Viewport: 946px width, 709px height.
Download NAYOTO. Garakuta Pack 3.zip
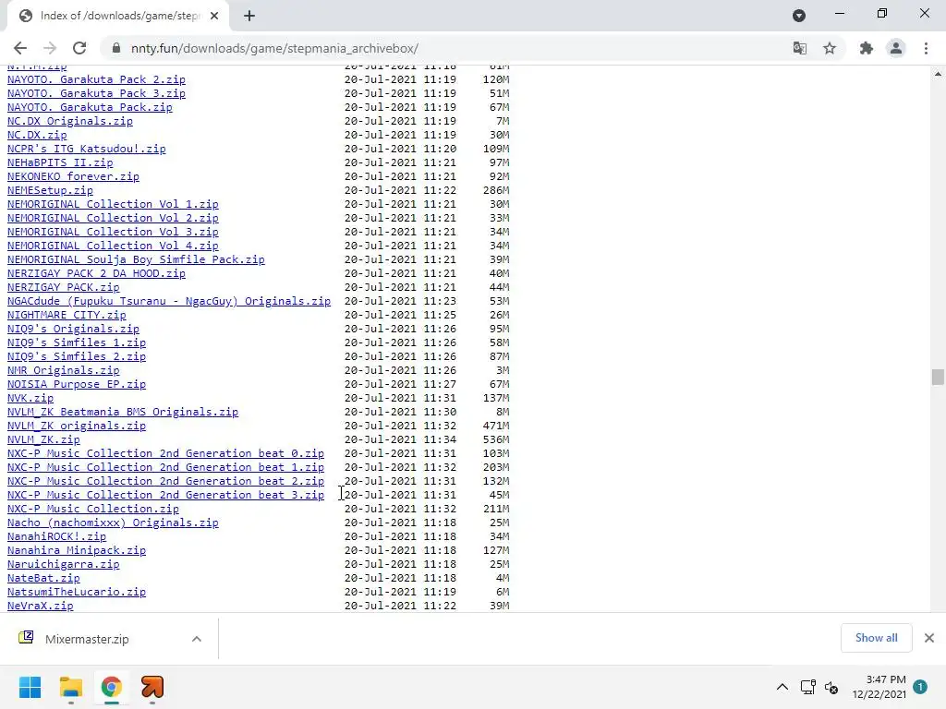96,93
